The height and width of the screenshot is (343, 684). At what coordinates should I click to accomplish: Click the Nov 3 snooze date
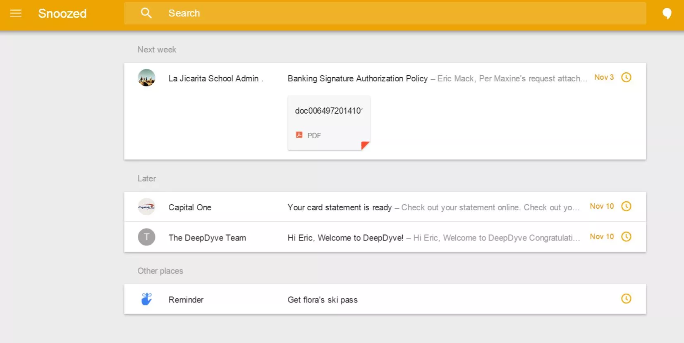604,77
